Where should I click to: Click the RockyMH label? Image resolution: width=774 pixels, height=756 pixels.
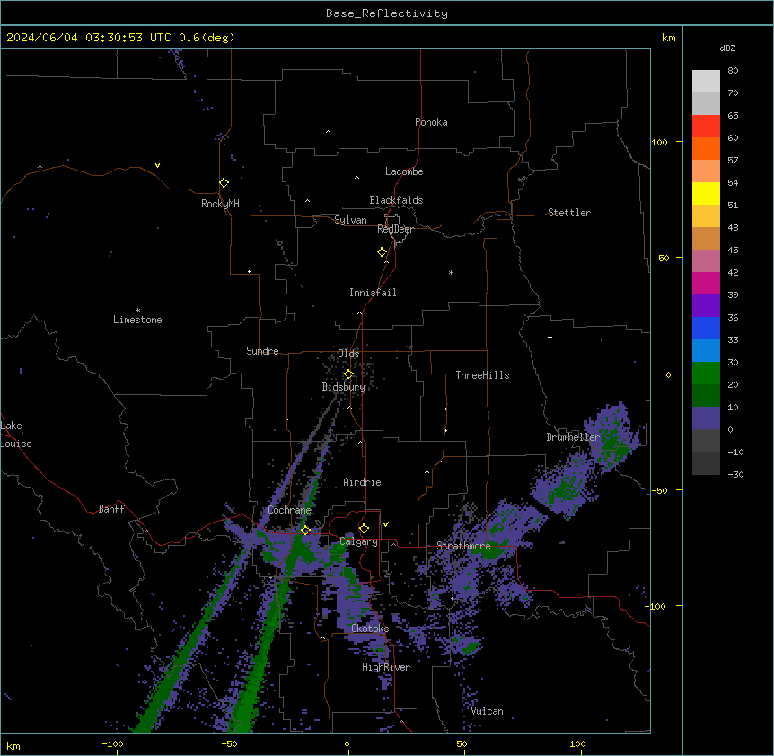[x=220, y=204]
